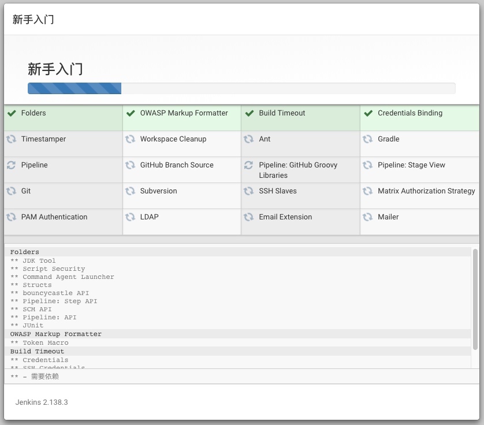Screen dimensions: 484x425
Task: Click the sync icon next to LDAP
Action: coord(131,217)
